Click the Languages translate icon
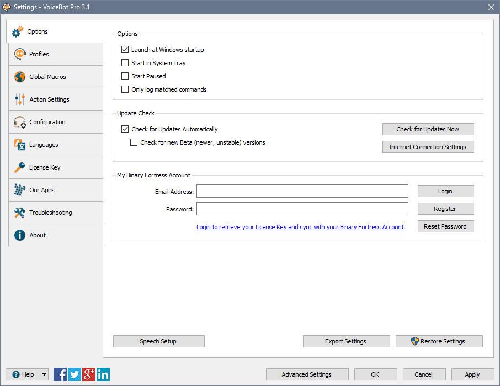Image resolution: width=500 pixels, height=386 pixels. click(x=20, y=145)
